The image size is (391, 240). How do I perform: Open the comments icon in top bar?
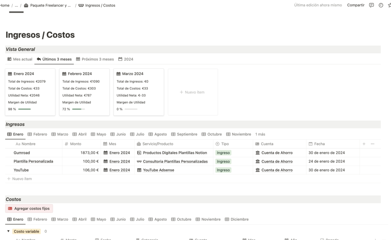click(x=371, y=5)
